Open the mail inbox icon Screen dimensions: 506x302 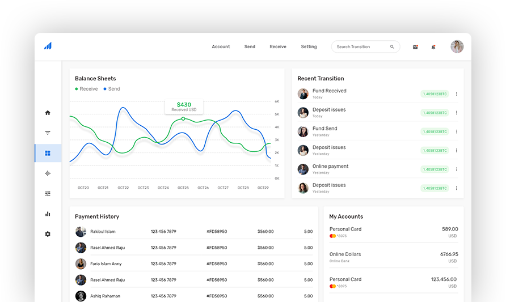[x=415, y=47]
